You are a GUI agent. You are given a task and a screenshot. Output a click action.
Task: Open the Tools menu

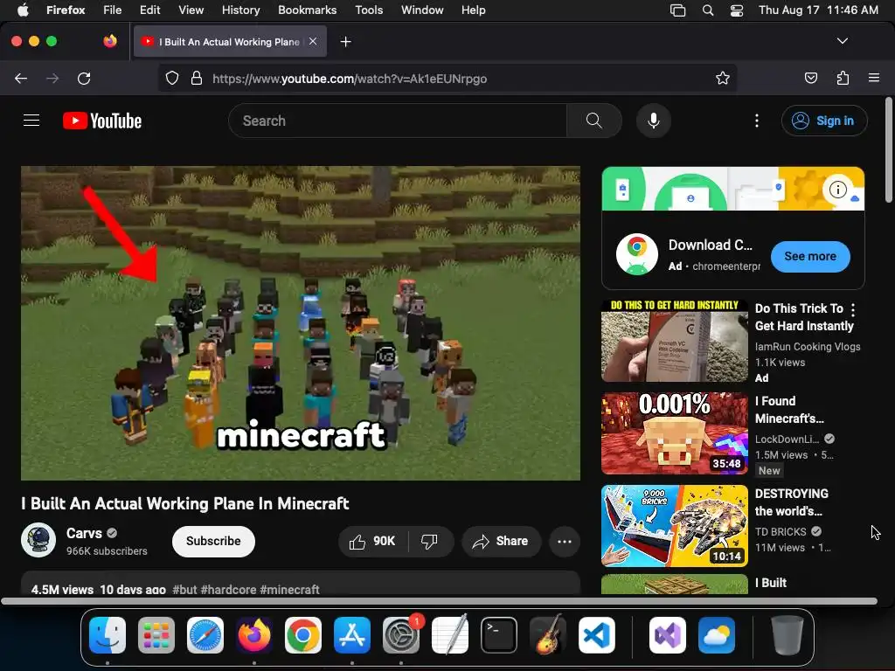pyautogui.click(x=369, y=10)
